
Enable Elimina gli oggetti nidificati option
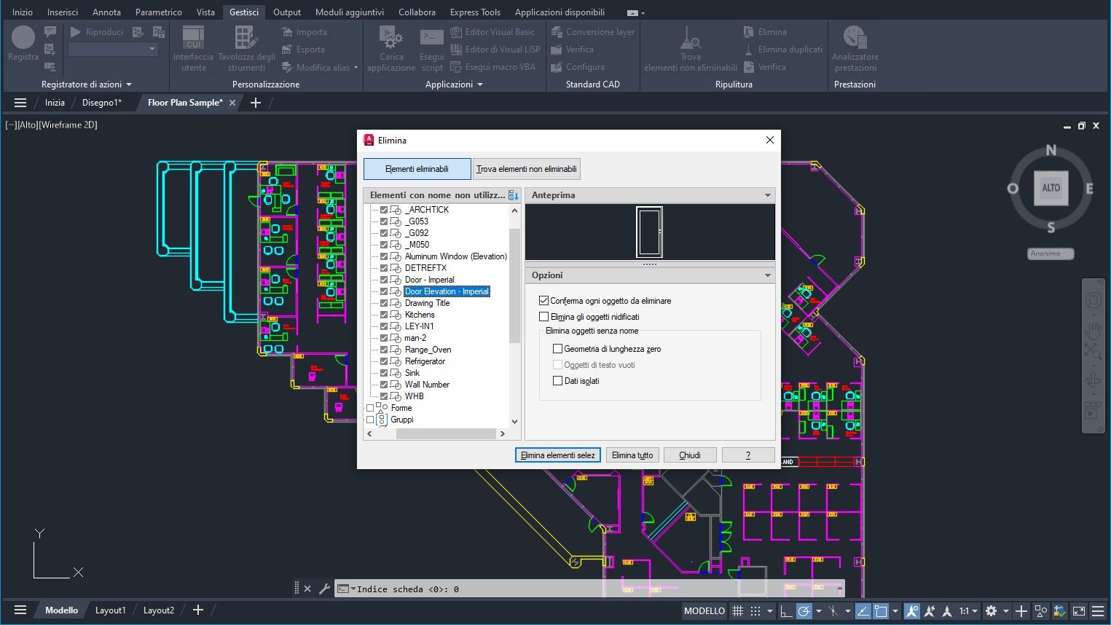point(543,316)
